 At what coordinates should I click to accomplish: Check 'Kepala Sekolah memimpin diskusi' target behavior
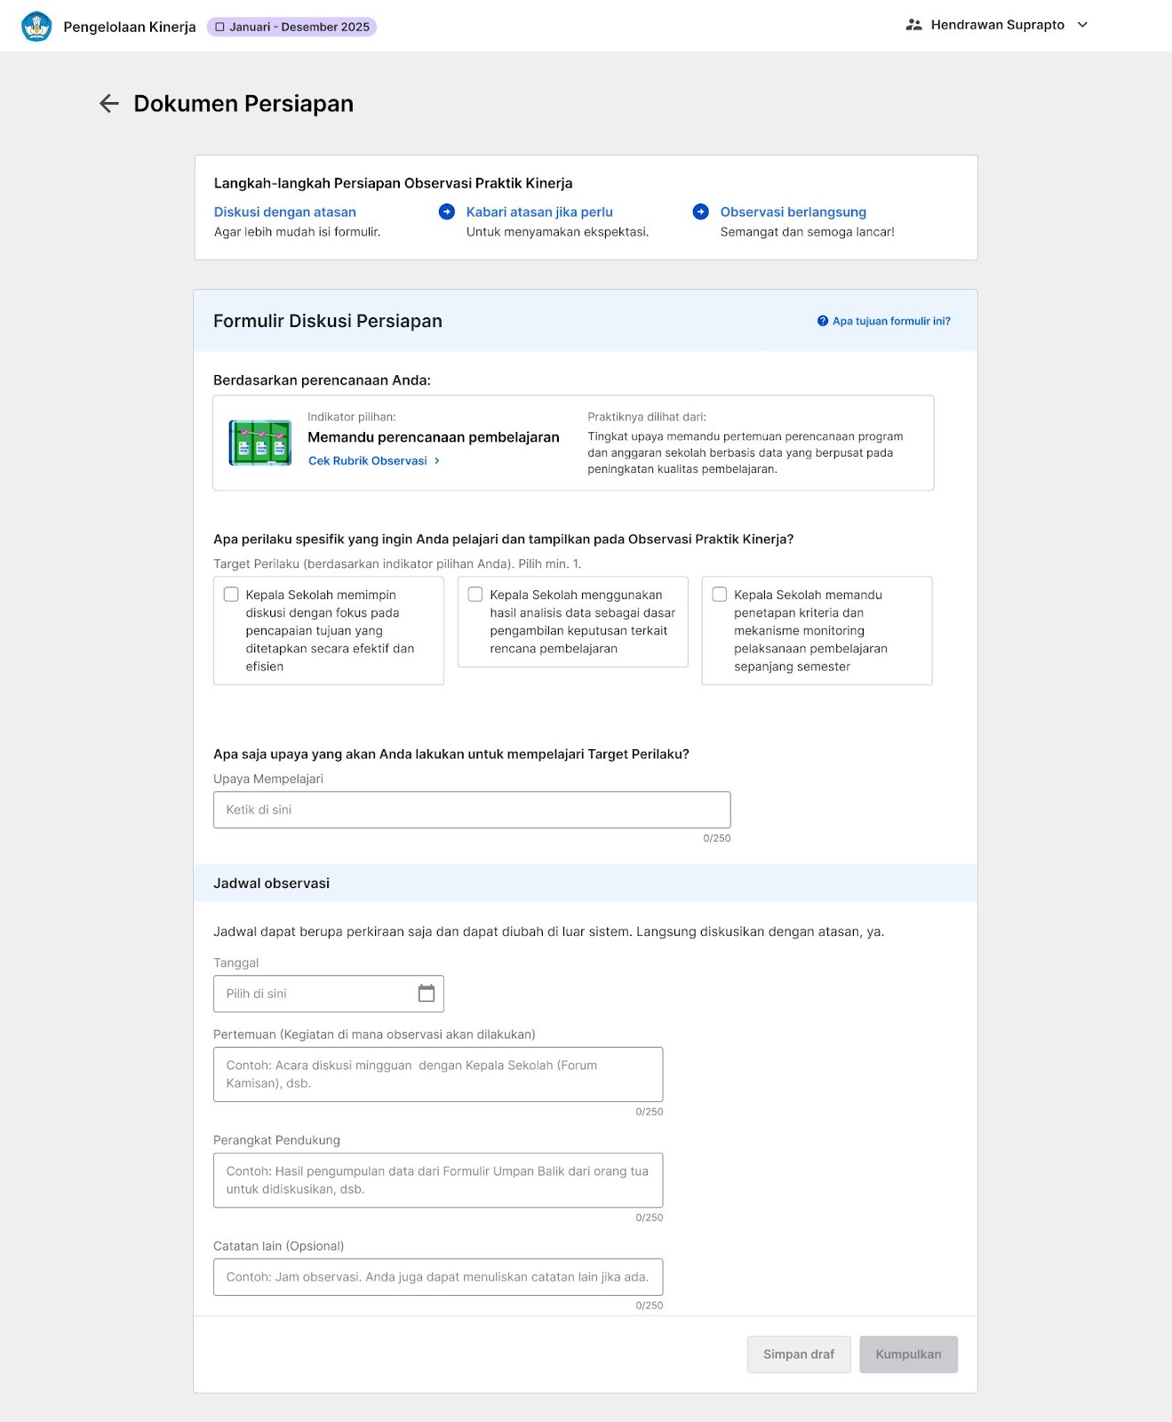(231, 595)
